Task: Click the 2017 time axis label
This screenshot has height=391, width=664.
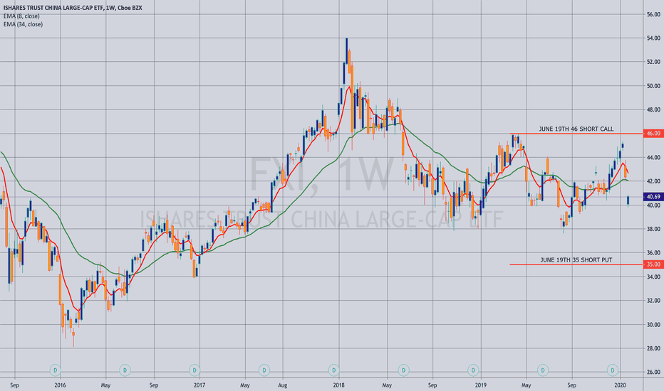Action: click(199, 385)
